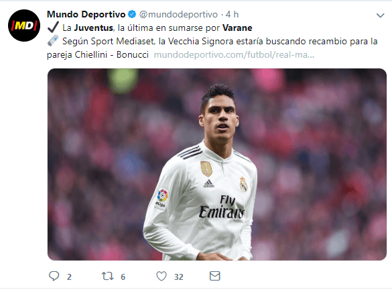The image size is (392, 290).
Task: Click the retweet count 6
Action: click(123, 277)
